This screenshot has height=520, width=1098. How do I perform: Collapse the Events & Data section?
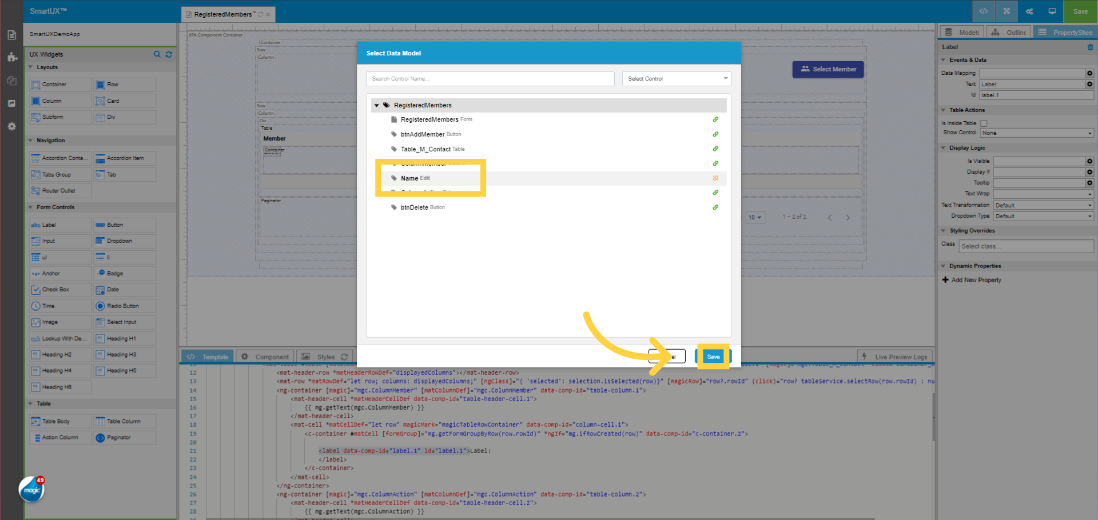tap(944, 60)
